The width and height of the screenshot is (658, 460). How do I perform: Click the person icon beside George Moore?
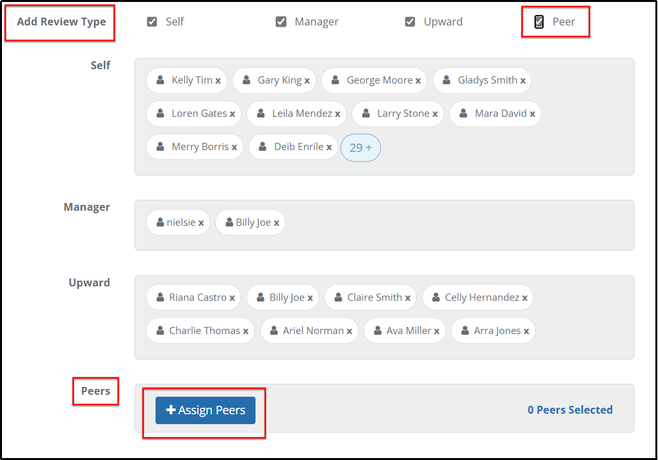335,80
